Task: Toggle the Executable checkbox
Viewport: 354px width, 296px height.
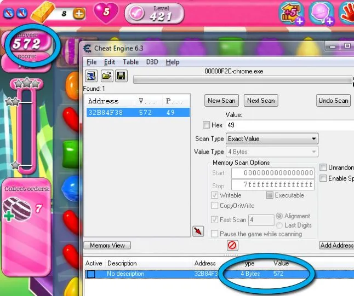Action: coord(270,195)
